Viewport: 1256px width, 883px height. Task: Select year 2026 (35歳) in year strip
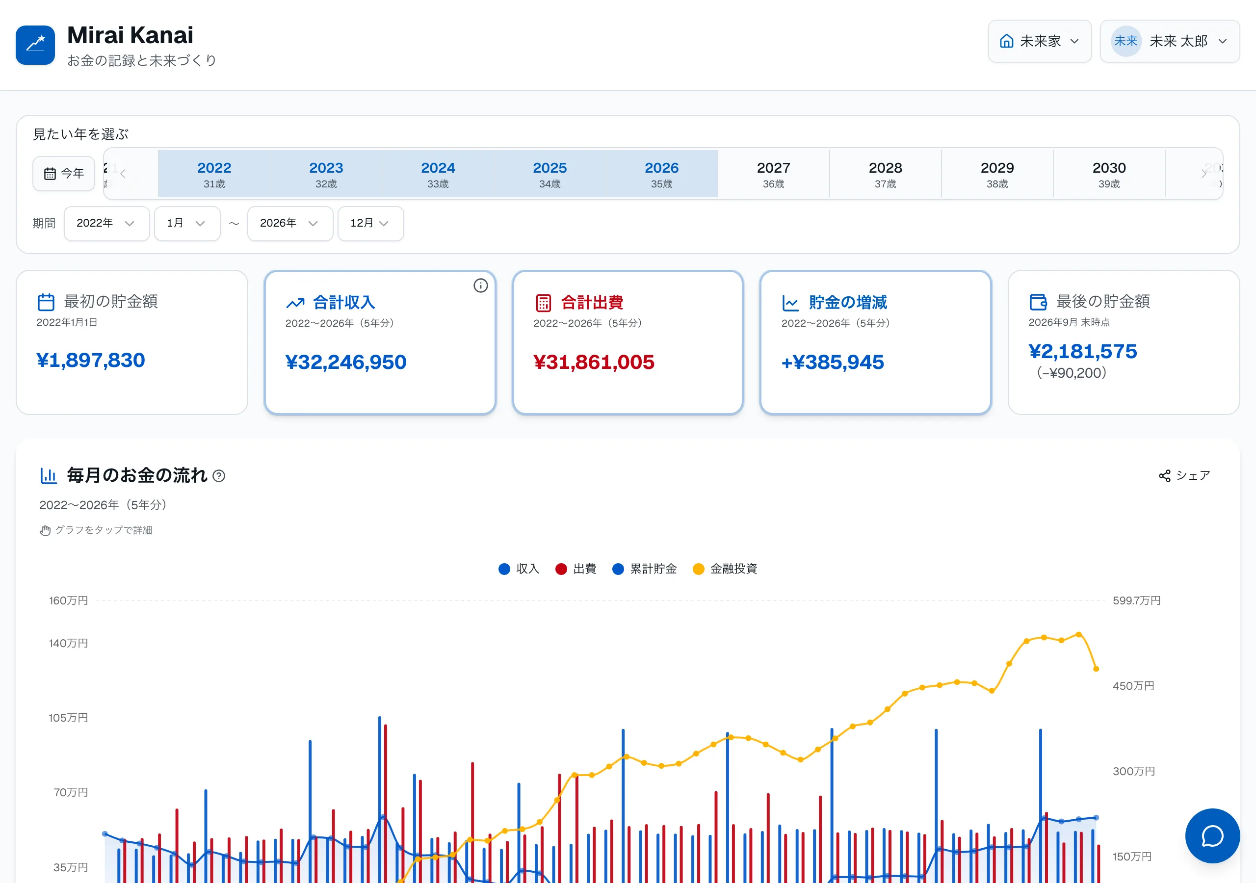pos(661,174)
